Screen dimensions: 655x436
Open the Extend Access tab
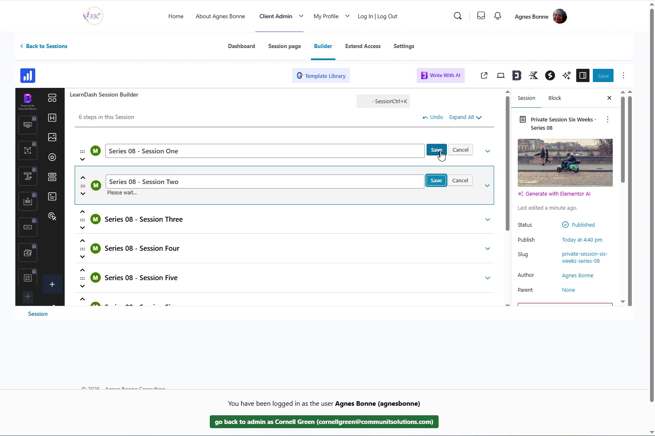[363, 46]
